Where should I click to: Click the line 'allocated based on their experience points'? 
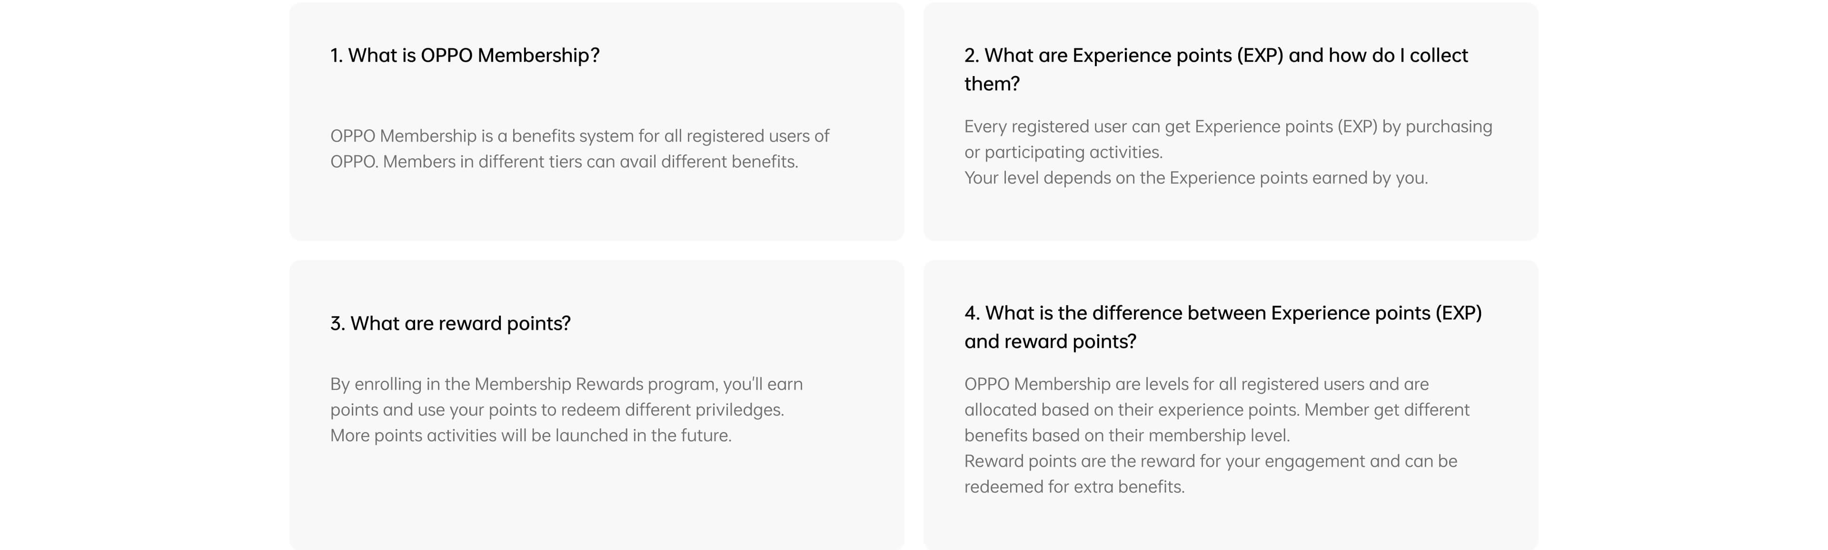[1216, 410]
